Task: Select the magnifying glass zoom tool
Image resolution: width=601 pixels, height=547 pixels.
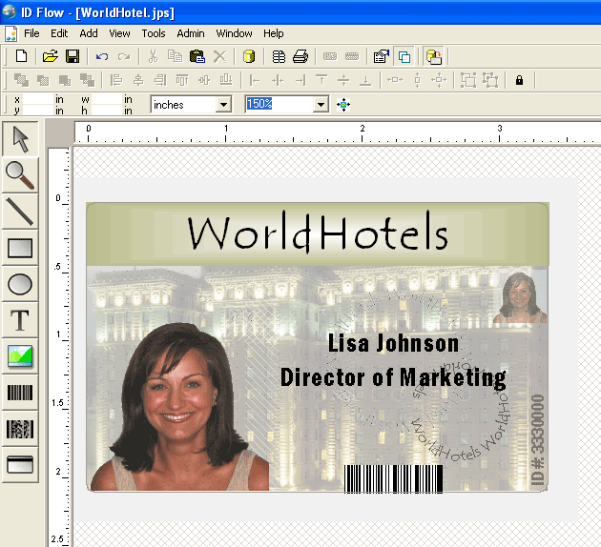Action: [x=20, y=175]
